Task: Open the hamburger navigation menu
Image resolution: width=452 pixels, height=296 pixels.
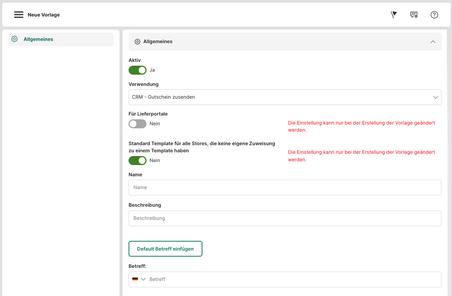Action: [19, 15]
